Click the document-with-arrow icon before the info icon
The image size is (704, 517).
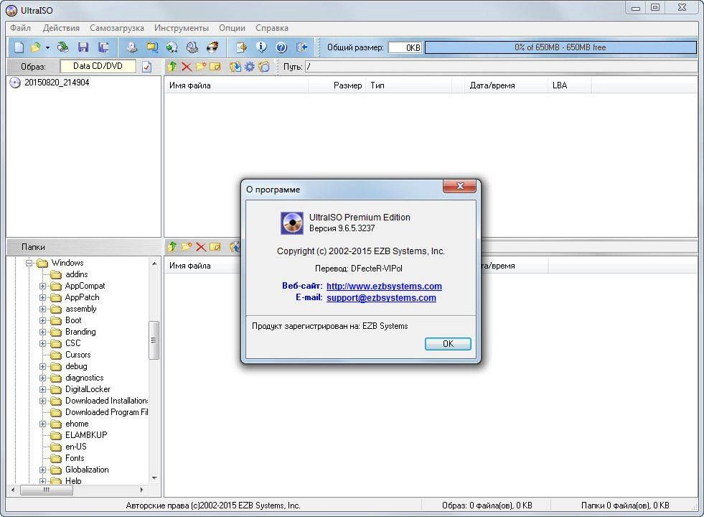click(x=241, y=47)
